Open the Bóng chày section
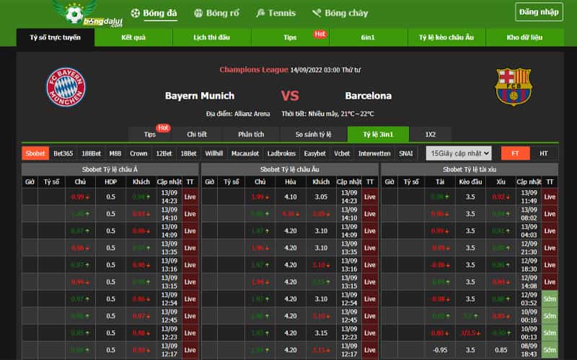577x360 pixels. (x=346, y=13)
